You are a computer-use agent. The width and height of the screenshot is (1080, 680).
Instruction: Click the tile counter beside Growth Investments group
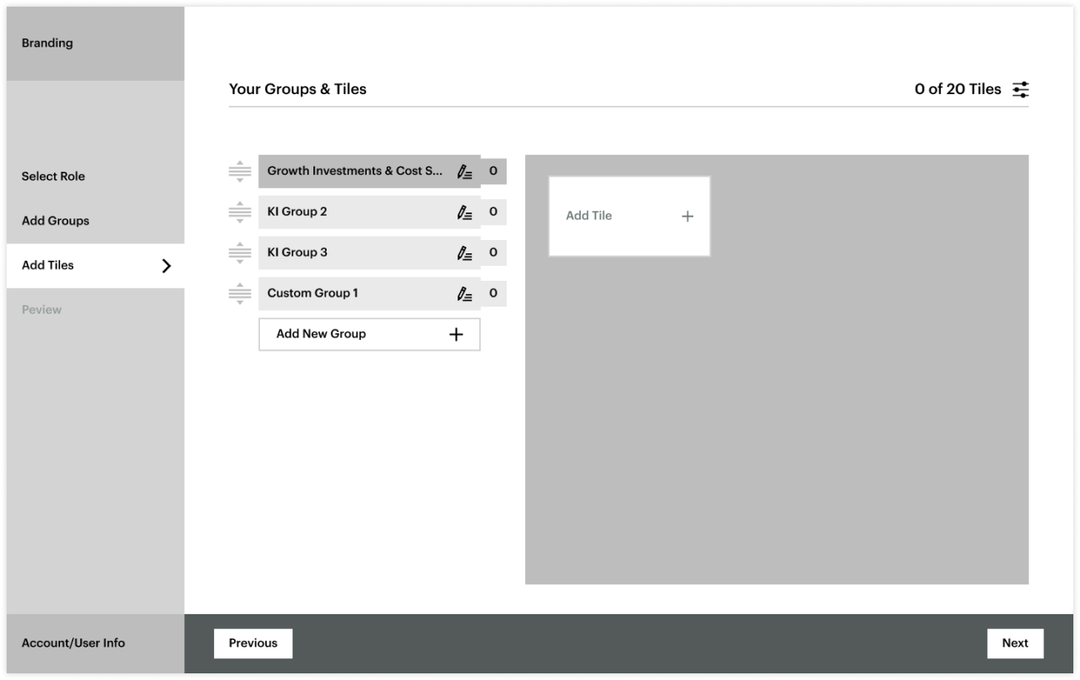[x=492, y=171]
